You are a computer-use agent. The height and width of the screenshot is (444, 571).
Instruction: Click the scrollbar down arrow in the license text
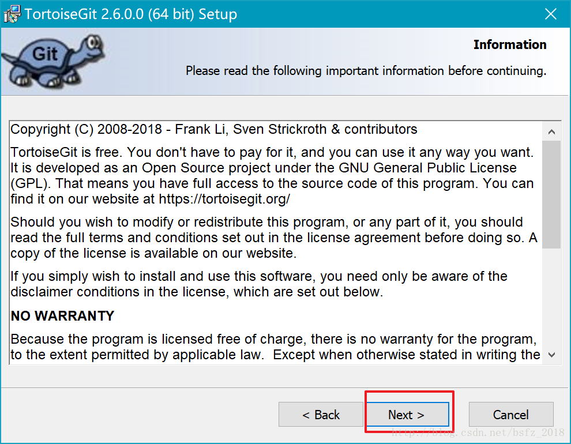551,355
